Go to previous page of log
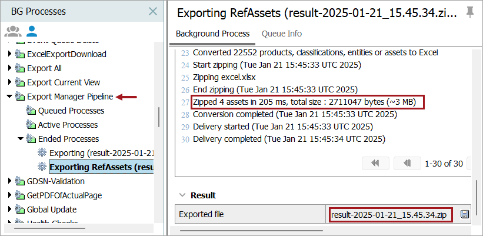Image resolution: width=483 pixels, height=236 pixels. (x=406, y=163)
